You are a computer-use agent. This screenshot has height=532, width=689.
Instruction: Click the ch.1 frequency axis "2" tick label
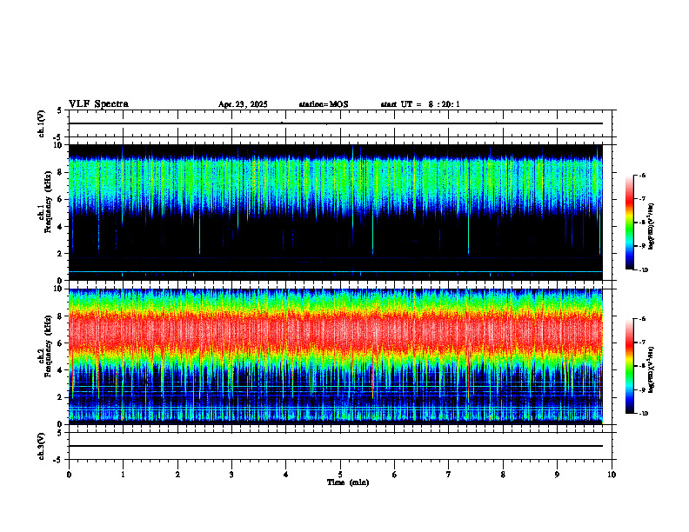(x=61, y=253)
